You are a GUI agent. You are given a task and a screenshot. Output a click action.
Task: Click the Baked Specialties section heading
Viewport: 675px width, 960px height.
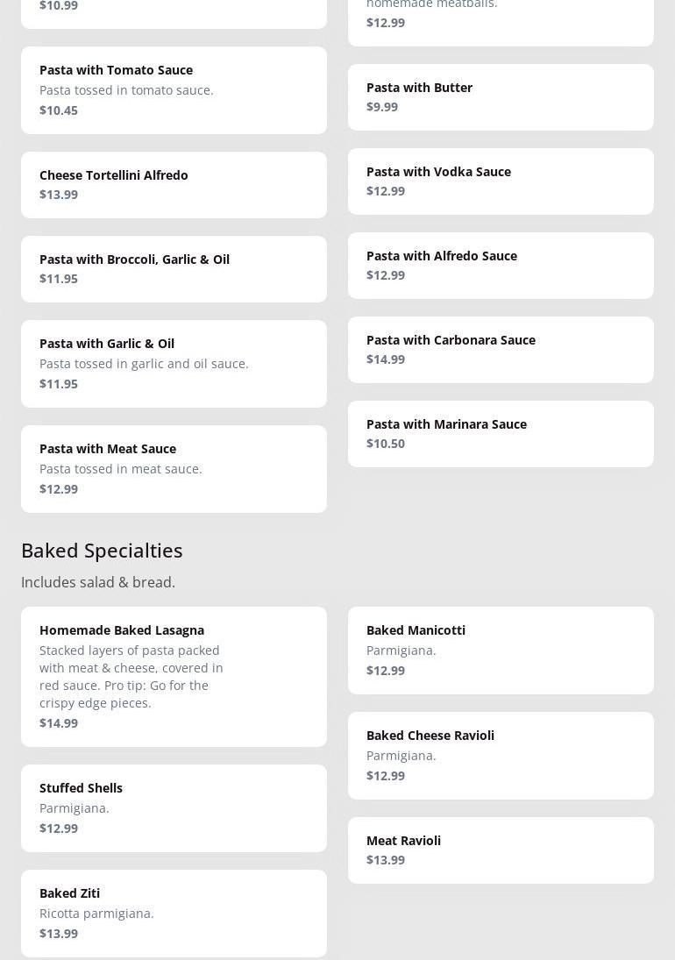(x=102, y=550)
